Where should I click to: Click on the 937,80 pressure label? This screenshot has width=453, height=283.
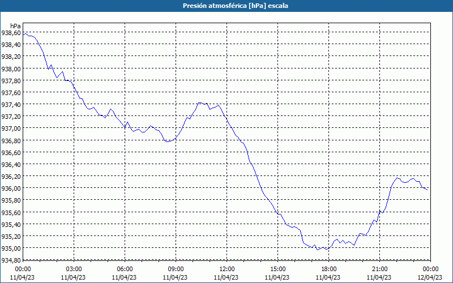(11, 80)
